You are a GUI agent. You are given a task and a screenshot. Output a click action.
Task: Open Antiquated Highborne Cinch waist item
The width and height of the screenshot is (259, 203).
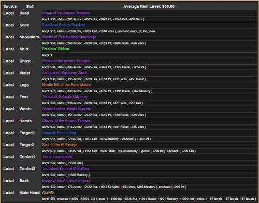point(65,73)
